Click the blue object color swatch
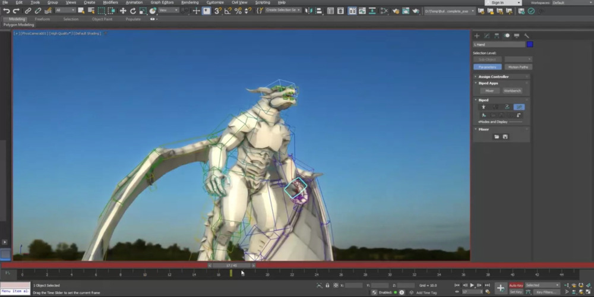This screenshot has height=297, width=594. (x=530, y=45)
